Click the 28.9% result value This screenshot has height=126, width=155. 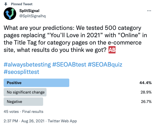146,92
